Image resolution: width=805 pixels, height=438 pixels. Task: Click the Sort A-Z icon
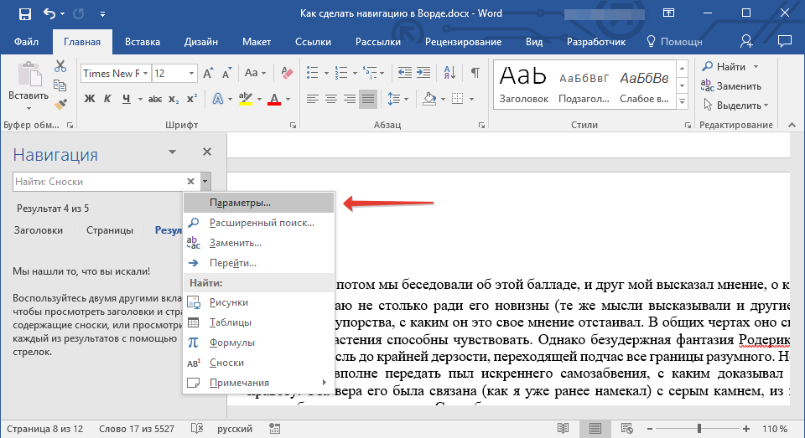coord(449,73)
